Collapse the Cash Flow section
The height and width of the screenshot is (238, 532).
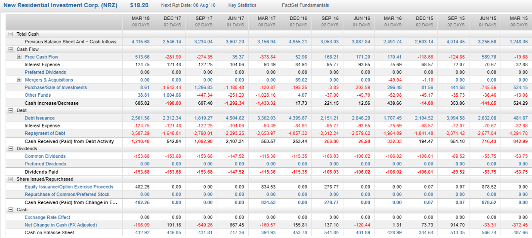(x=10, y=49)
